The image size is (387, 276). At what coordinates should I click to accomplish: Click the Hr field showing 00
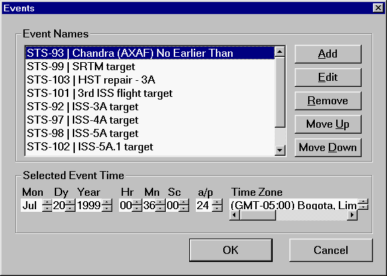(x=126, y=205)
